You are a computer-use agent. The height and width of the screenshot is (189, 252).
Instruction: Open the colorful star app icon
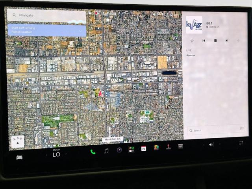(156, 148)
